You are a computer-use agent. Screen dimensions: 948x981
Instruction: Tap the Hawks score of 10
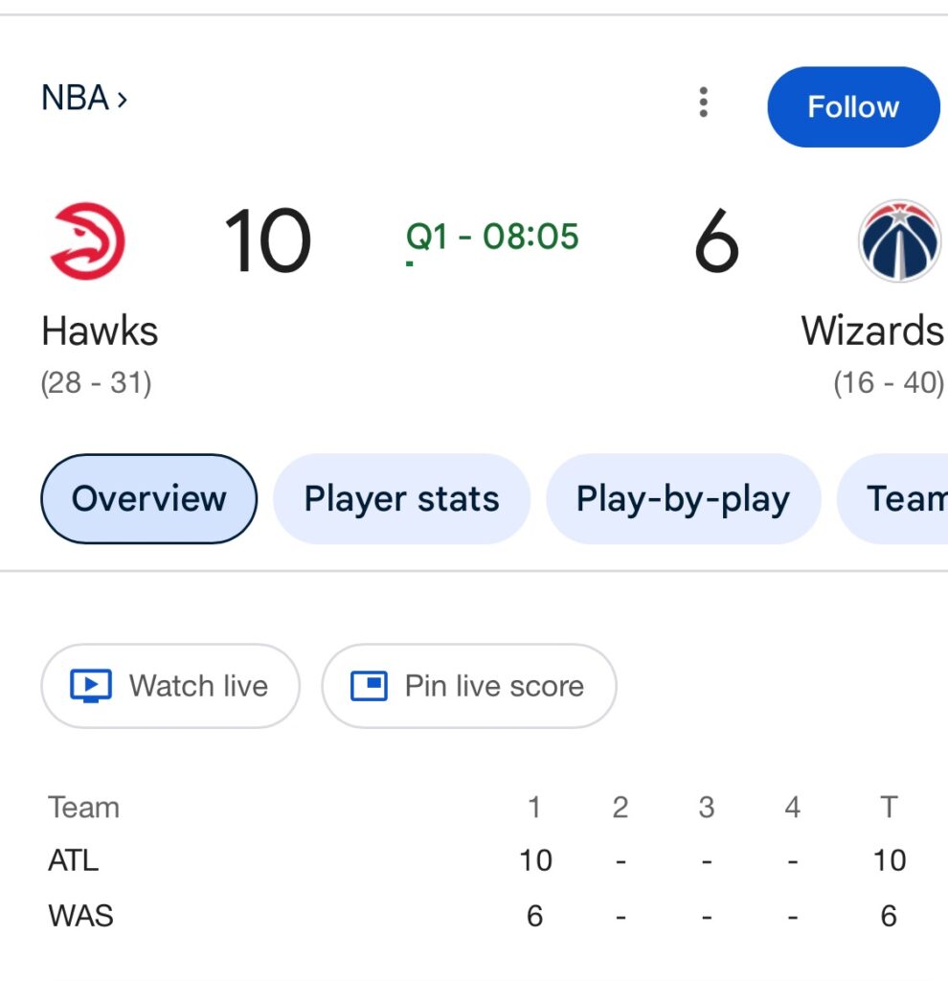[267, 240]
